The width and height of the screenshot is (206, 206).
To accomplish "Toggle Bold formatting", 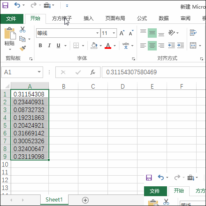I will [40, 46].
